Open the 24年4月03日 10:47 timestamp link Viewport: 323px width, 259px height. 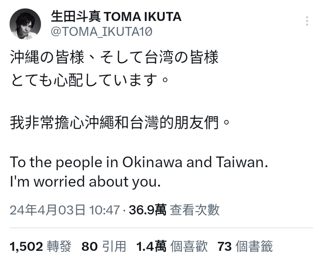65,210
